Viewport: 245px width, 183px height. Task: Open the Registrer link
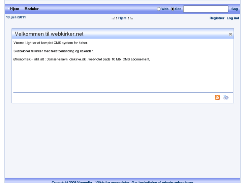point(217,18)
